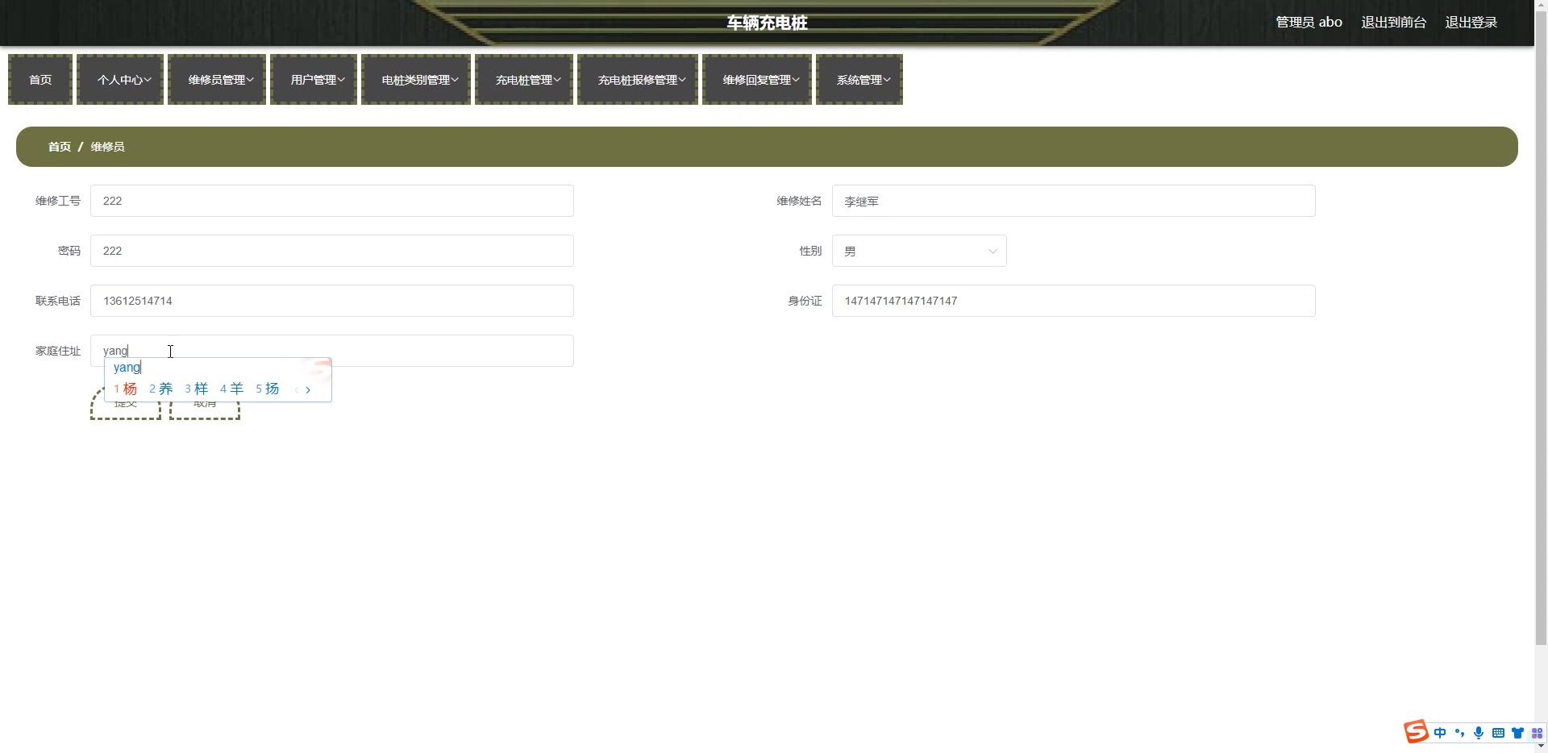Choose candidate 5 扬
1548x753 pixels.
(x=268, y=389)
